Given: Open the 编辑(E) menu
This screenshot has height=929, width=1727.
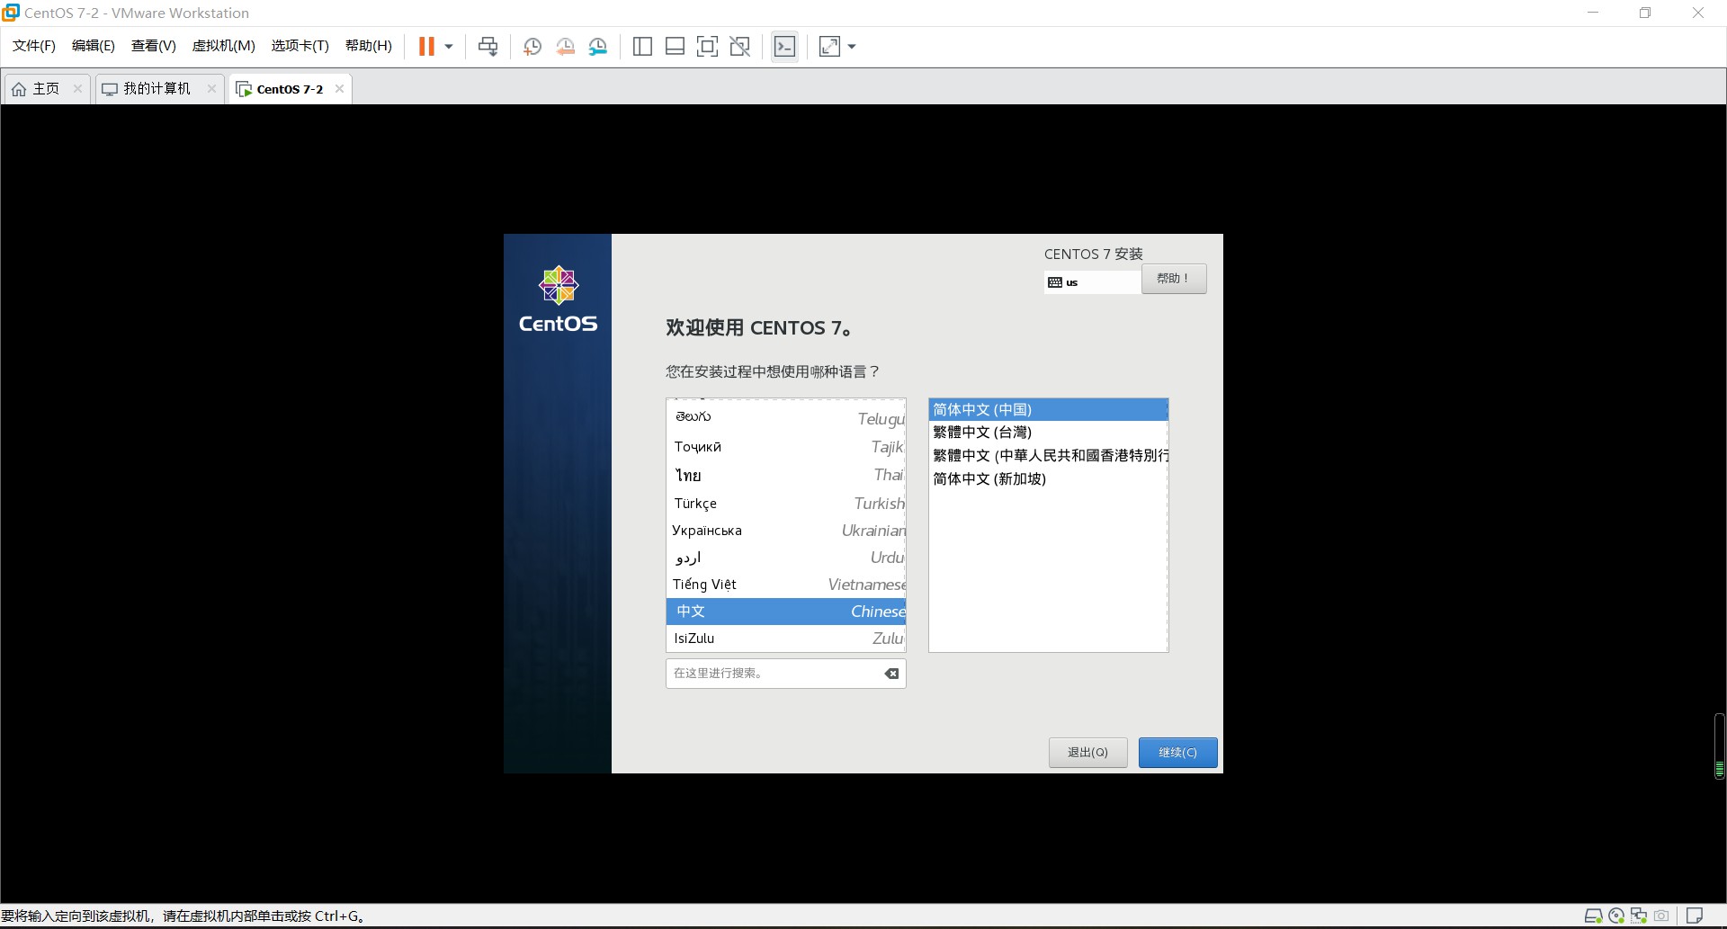Looking at the screenshot, I should (94, 46).
